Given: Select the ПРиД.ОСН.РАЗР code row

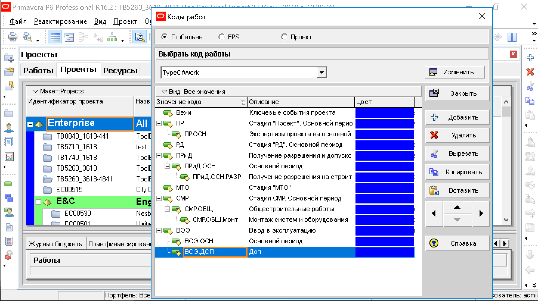Looking at the screenshot, I should [285, 177].
